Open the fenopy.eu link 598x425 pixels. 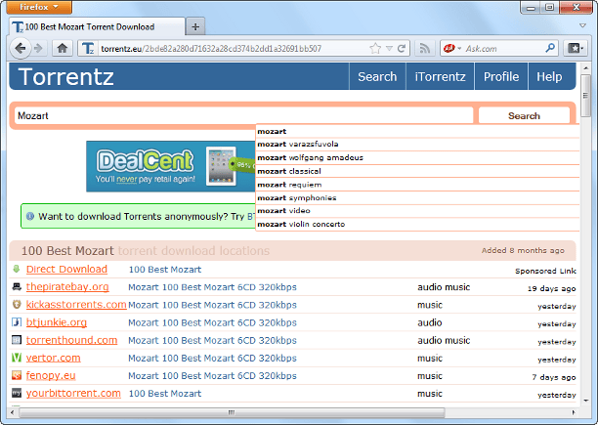[51, 375]
